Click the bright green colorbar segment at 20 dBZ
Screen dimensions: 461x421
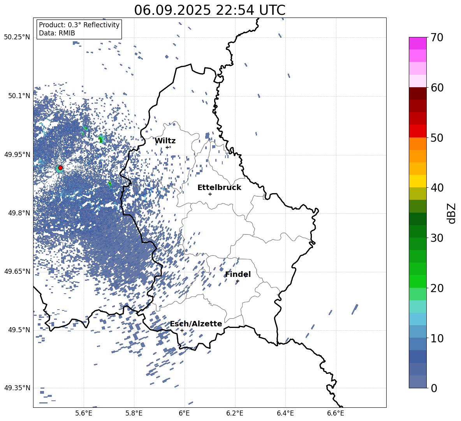[x=417, y=281]
